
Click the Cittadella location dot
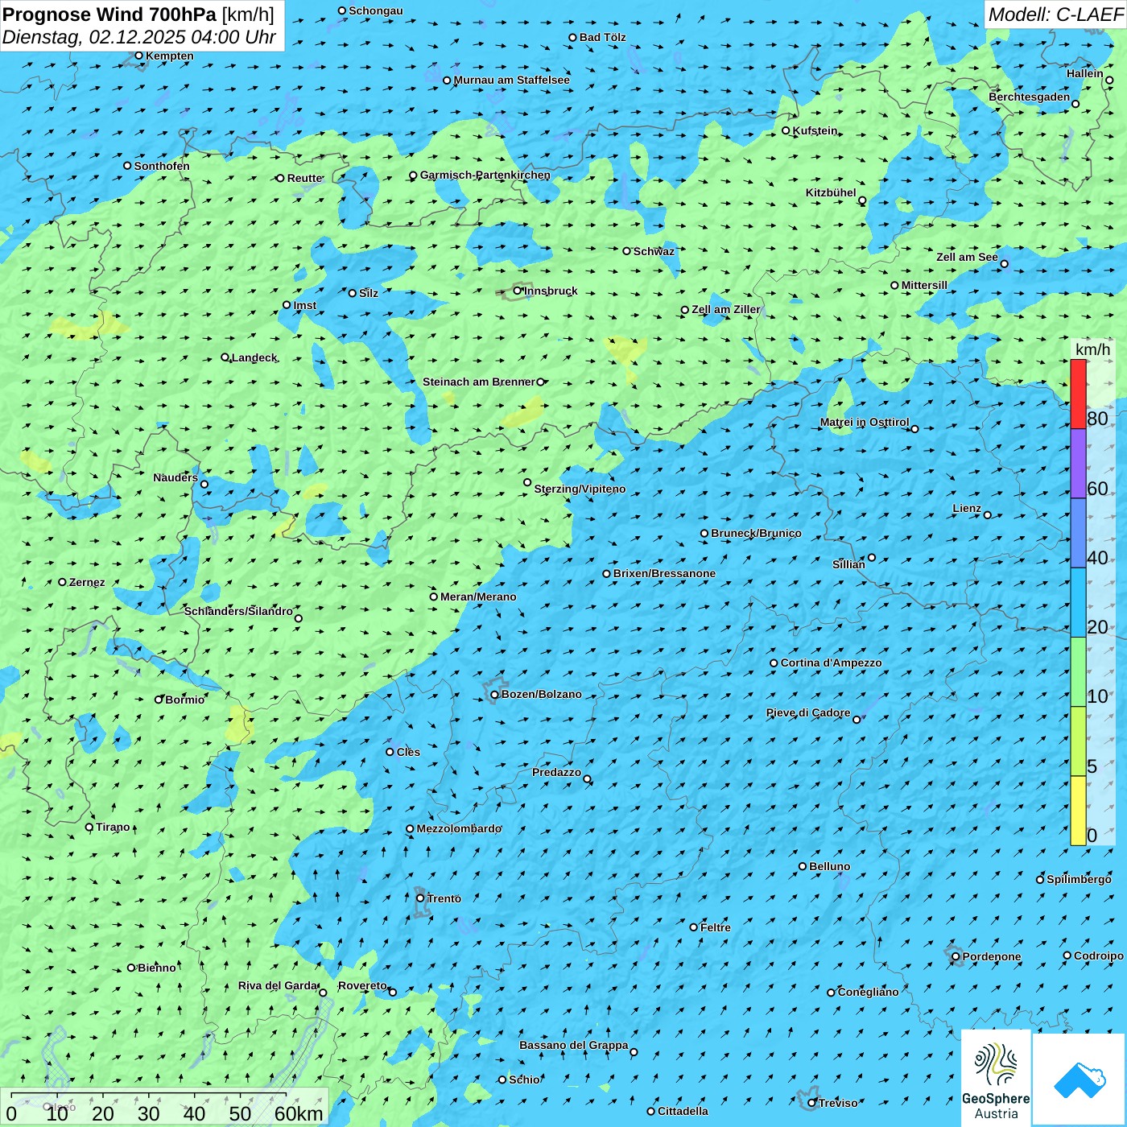(651, 1111)
